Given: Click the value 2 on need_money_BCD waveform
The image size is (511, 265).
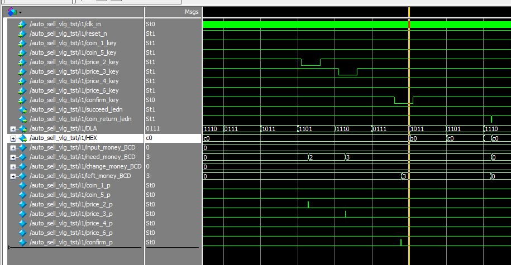Looking at the screenshot, I should pos(311,157).
